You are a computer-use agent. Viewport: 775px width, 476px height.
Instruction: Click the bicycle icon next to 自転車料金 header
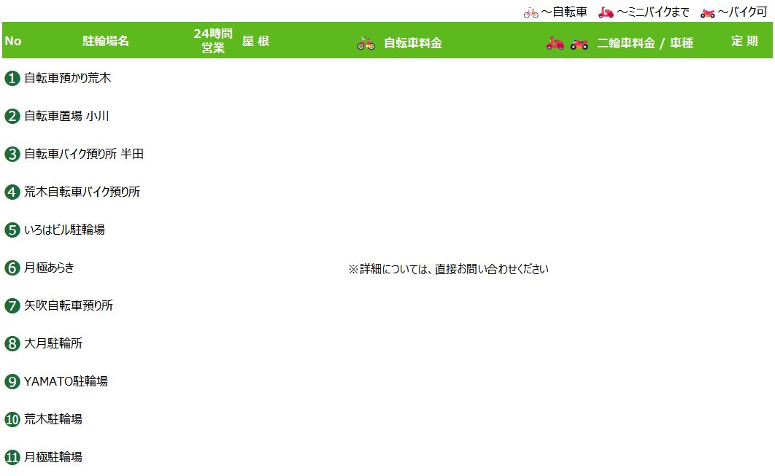pos(366,43)
